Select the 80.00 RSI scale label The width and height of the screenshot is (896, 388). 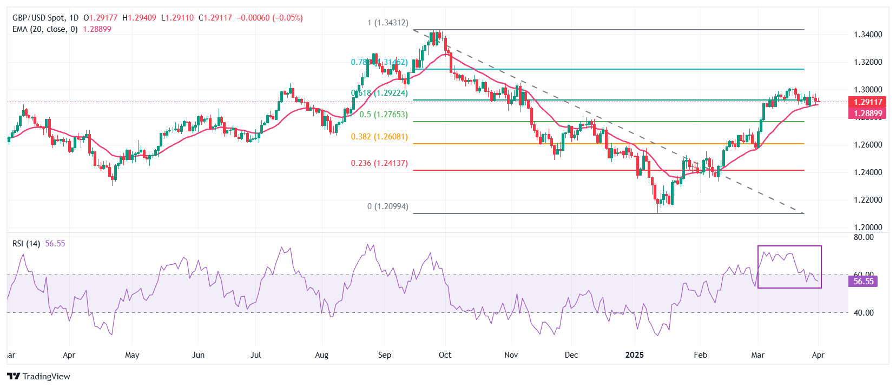coord(864,237)
